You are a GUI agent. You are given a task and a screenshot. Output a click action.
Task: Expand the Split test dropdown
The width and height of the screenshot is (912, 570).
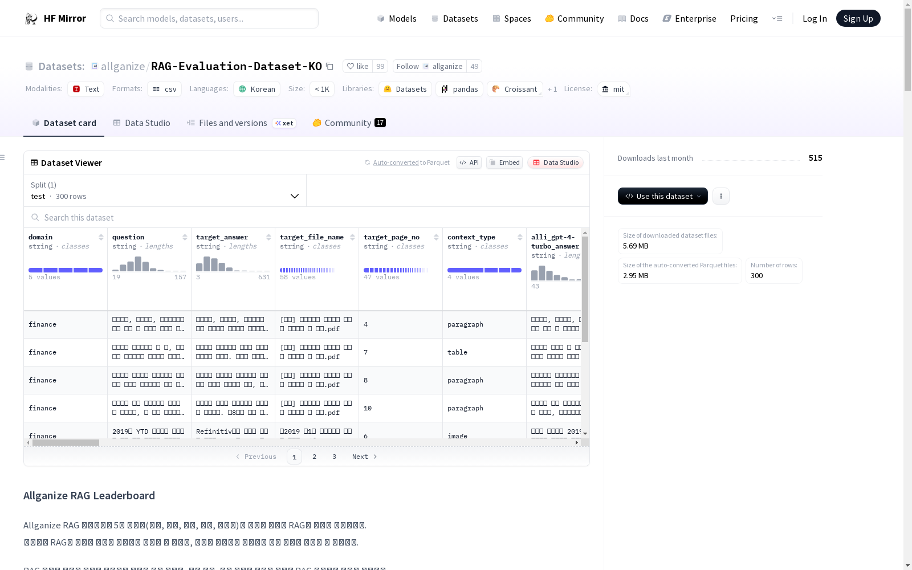point(165,190)
